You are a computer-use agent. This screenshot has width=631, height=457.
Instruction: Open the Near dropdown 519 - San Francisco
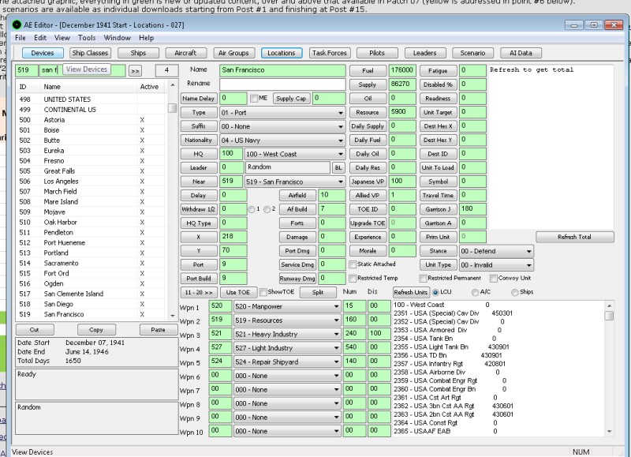tap(294, 182)
